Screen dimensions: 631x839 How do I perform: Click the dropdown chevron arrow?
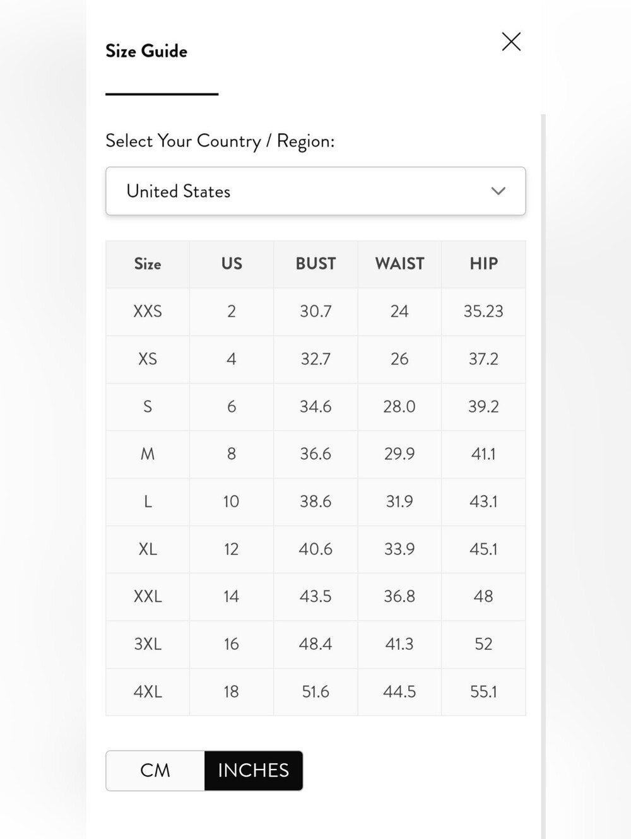point(498,191)
